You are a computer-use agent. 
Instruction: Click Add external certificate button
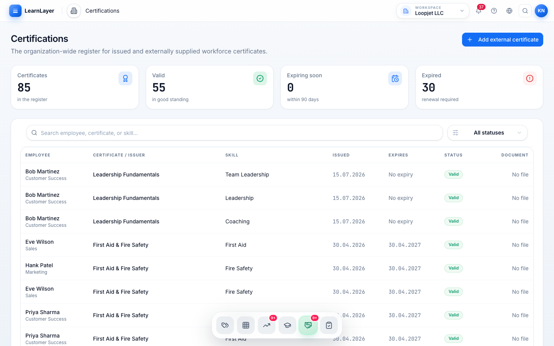(x=502, y=40)
